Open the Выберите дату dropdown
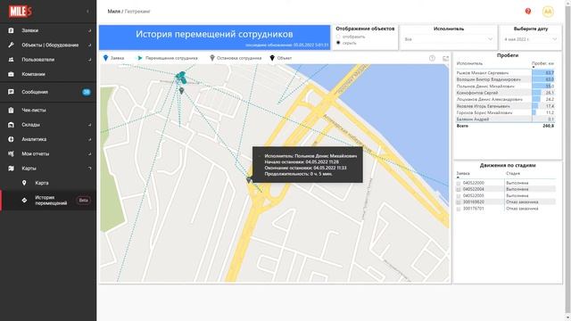Screen dimensions: 571x321 (x=531, y=39)
